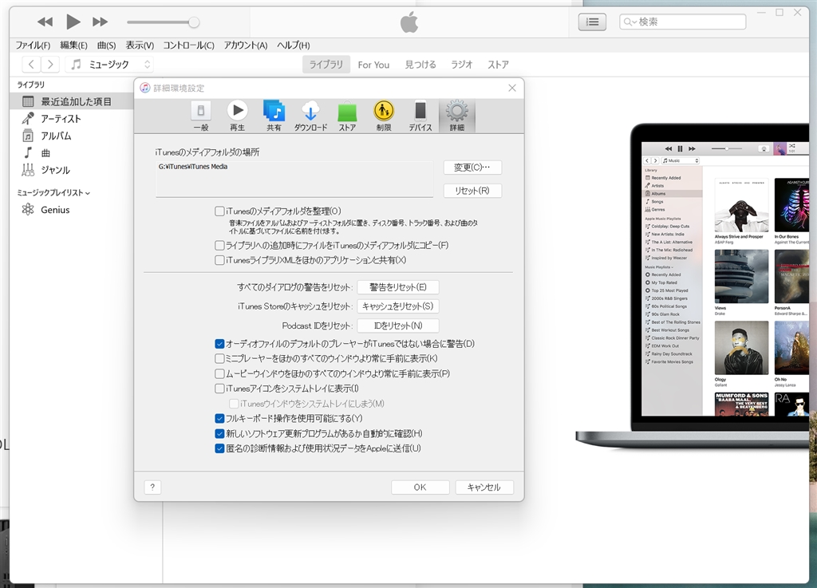Screen dimensions: 817x588
Task: Click the play button in iTunes toolbar
Action: coord(73,22)
